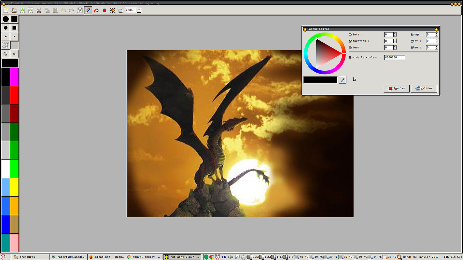Choose the medium spray brush
The image size is (463, 260).
pos(6,54)
